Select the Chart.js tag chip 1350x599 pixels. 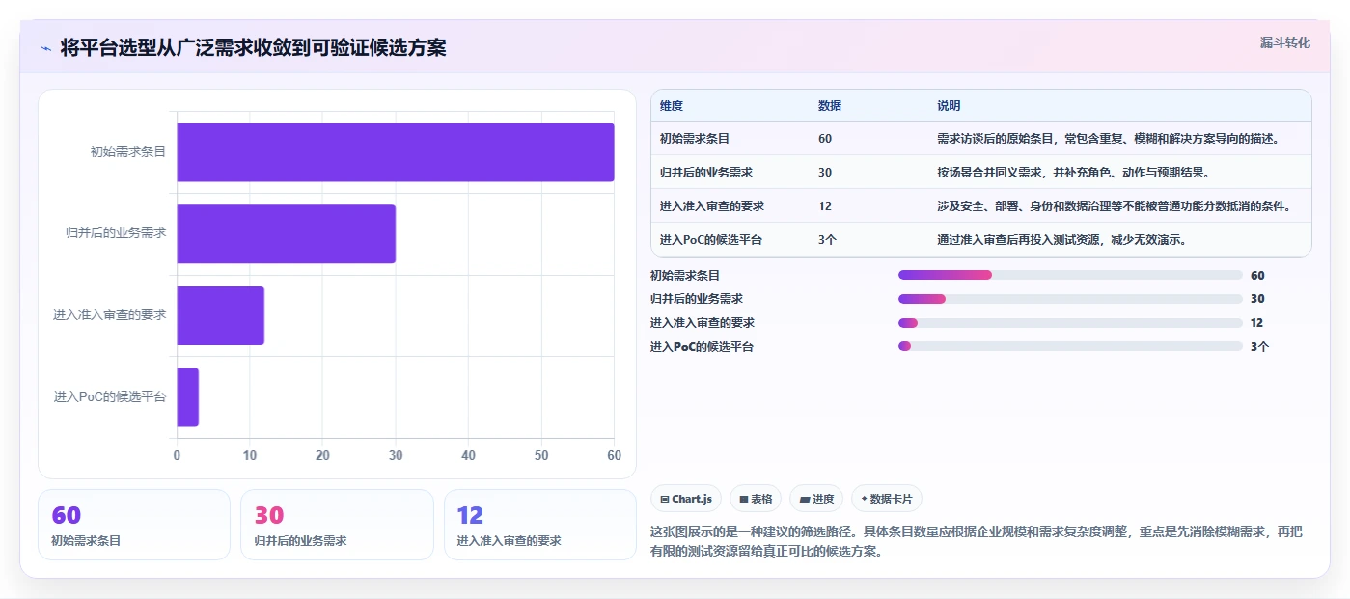686,499
